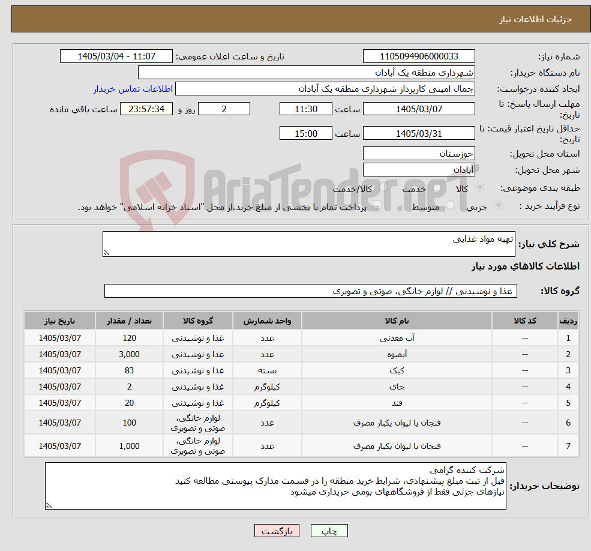
Task: Click the 11:30 time field
Action: [305, 109]
